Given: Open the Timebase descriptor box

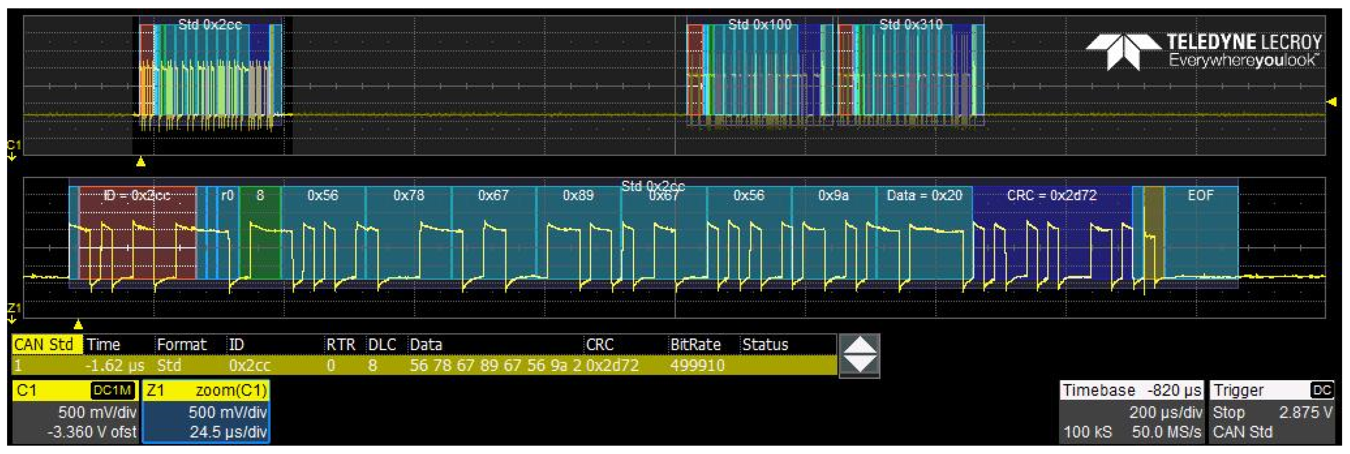Looking at the screenshot, I should [1131, 411].
